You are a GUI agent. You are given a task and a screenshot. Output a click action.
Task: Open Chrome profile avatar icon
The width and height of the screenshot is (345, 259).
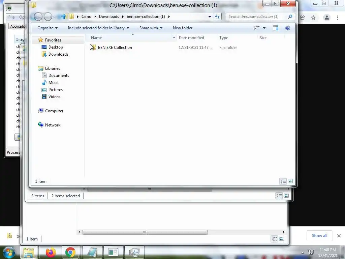pos(327,18)
